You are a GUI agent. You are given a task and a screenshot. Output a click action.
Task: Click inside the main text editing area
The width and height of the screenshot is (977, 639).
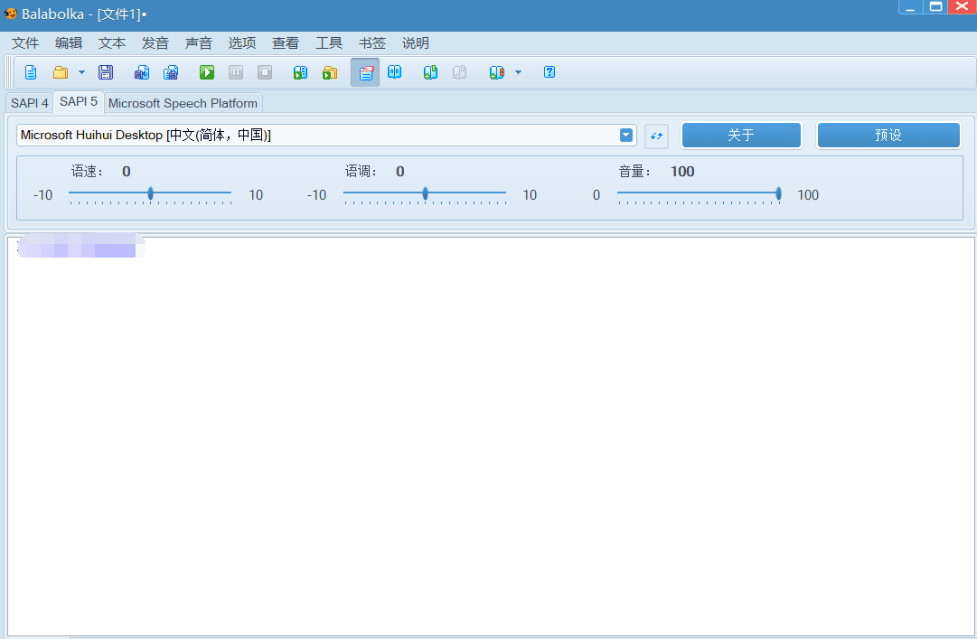tap(491, 436)
